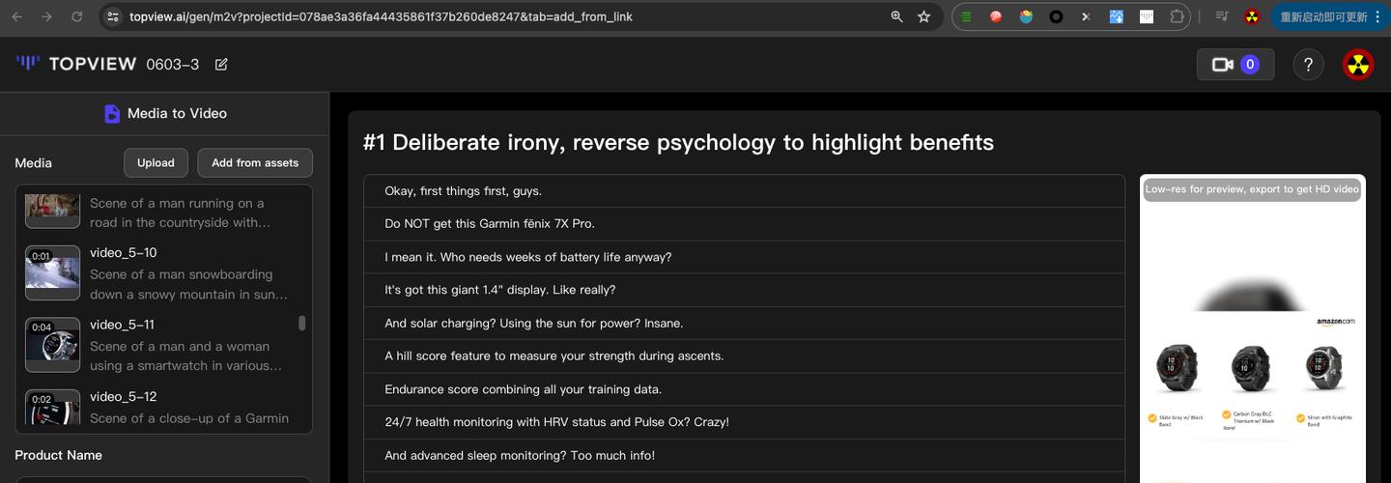Click man and woman smartwatch description
The height and width of the screenshot is (483, 1391).
186,355
